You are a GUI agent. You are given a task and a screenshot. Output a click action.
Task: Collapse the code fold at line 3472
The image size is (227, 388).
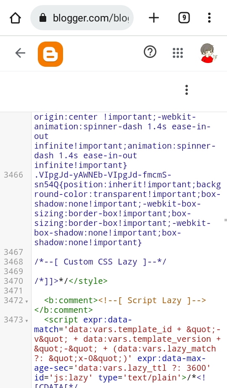[x=26, y=301]
